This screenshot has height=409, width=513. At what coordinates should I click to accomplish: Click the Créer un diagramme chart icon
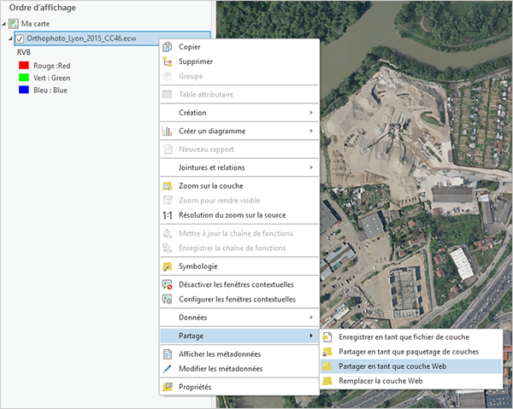(168, 131)
